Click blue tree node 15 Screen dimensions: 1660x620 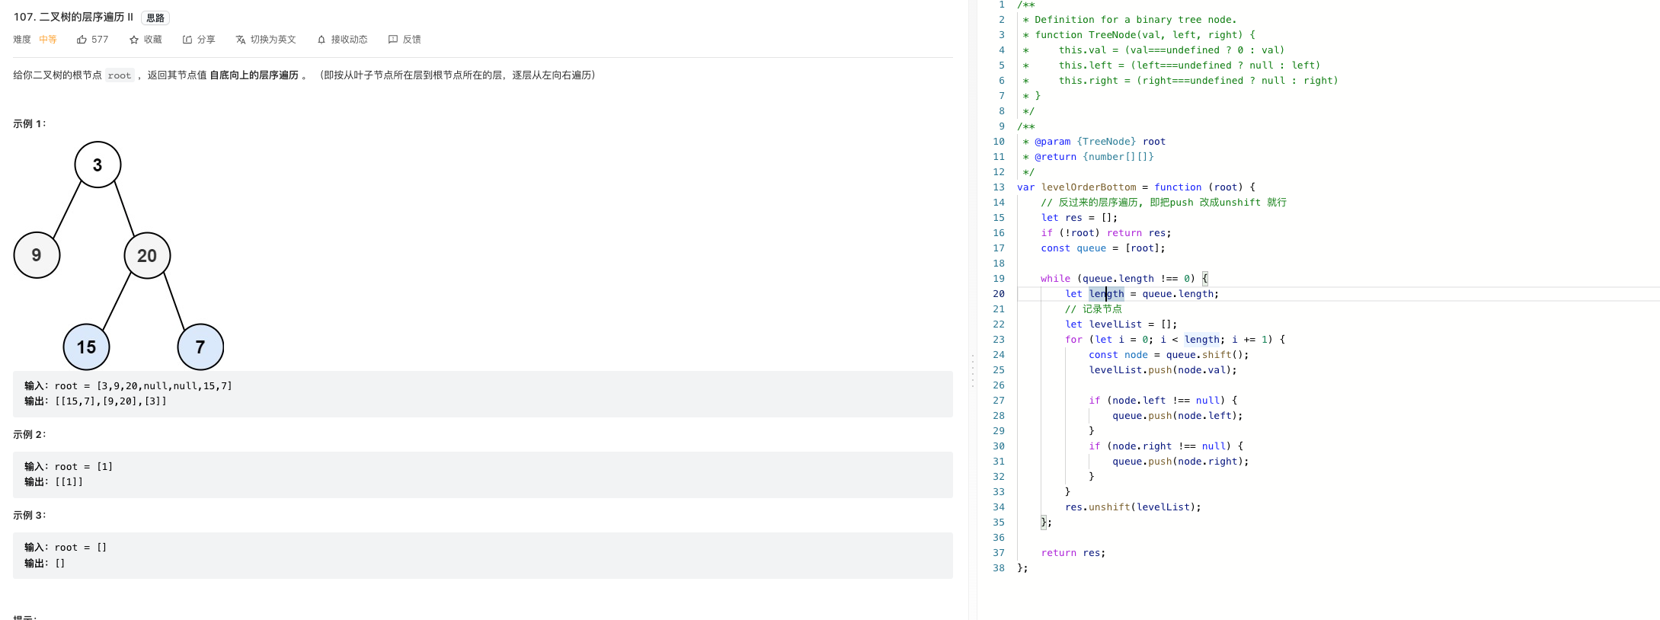pos(86,347)
